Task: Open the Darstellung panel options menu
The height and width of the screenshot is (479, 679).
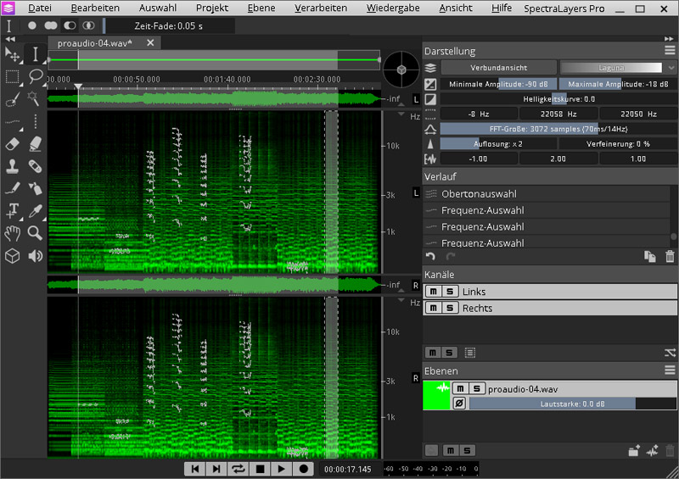Action: pyautogui.click(x=670, y=51)
